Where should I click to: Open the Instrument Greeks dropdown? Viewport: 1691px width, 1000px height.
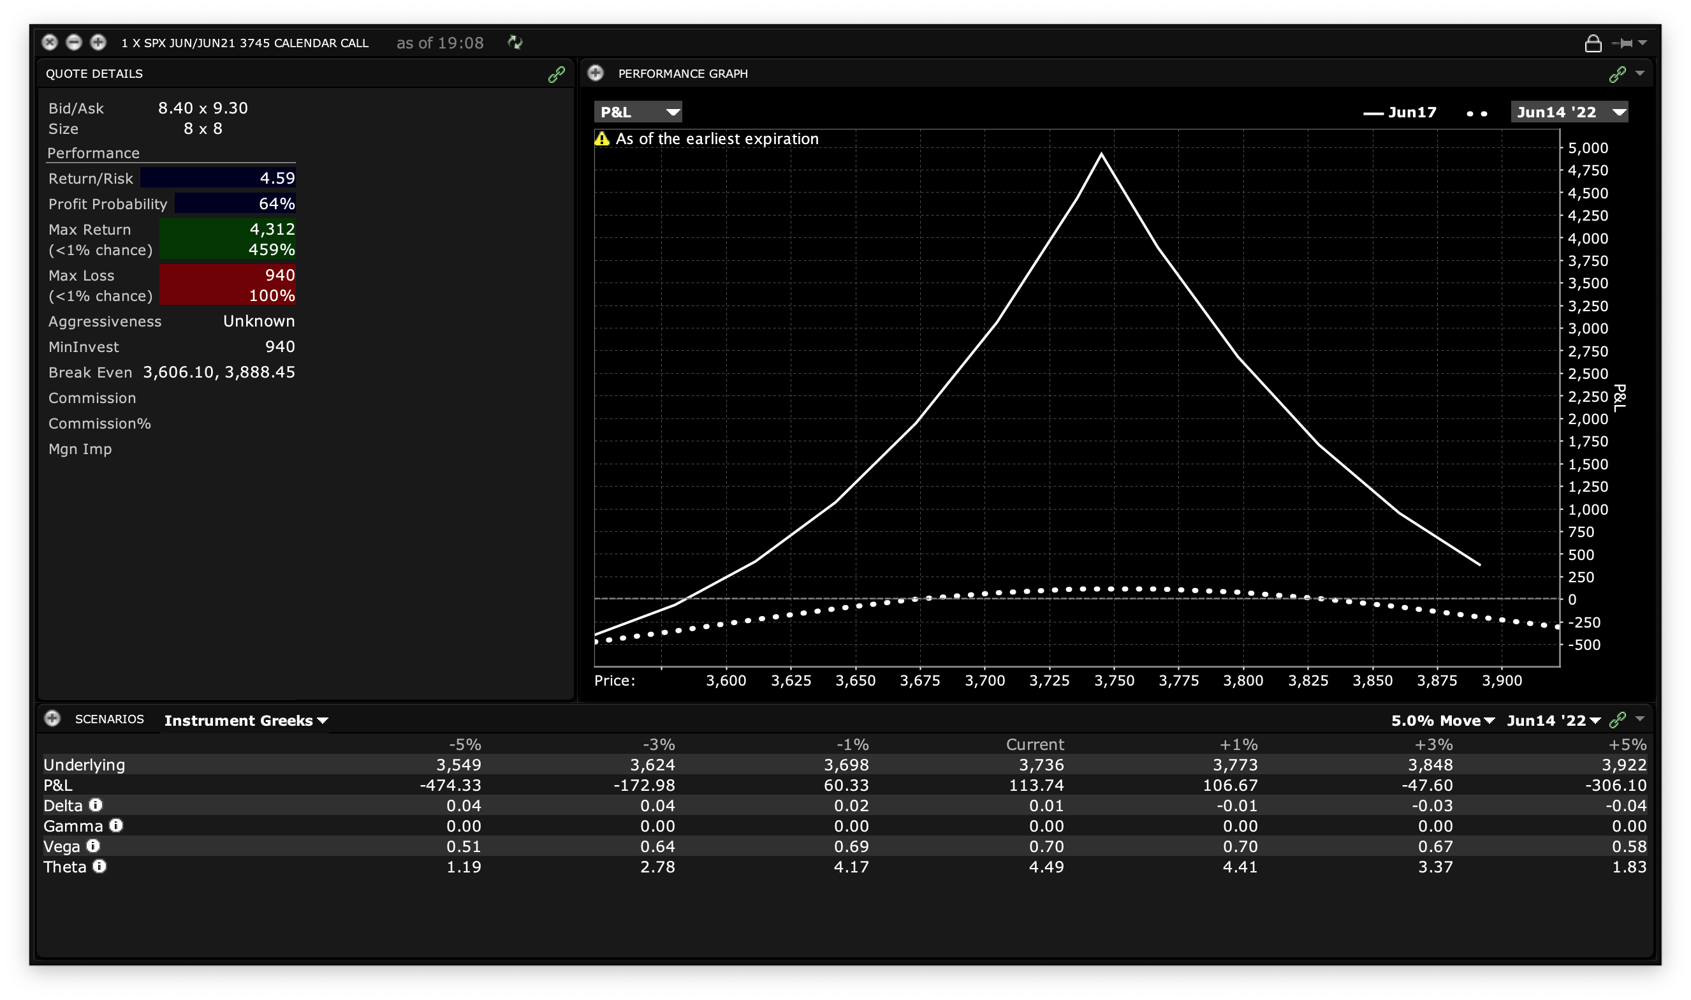tap(246, 721)
